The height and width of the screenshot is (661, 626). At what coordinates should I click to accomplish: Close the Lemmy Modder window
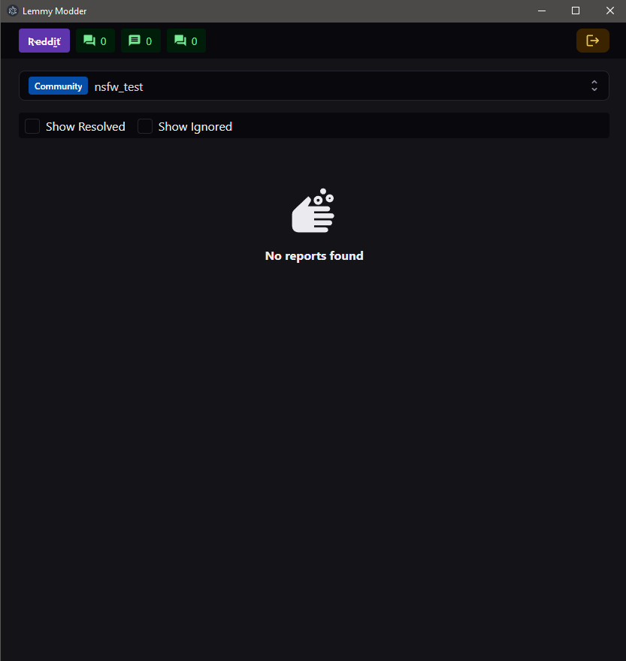pyautogui.click(x=610, y=11)
